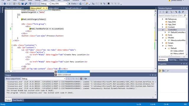The image size is (189, 106).
Task: Select Menu.cshtml in Solution Explorer
Action: 178,54
